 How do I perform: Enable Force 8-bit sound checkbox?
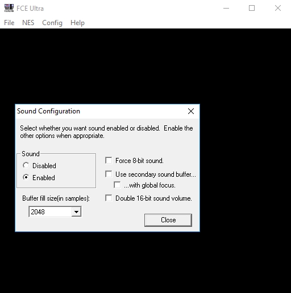[109, 160]
